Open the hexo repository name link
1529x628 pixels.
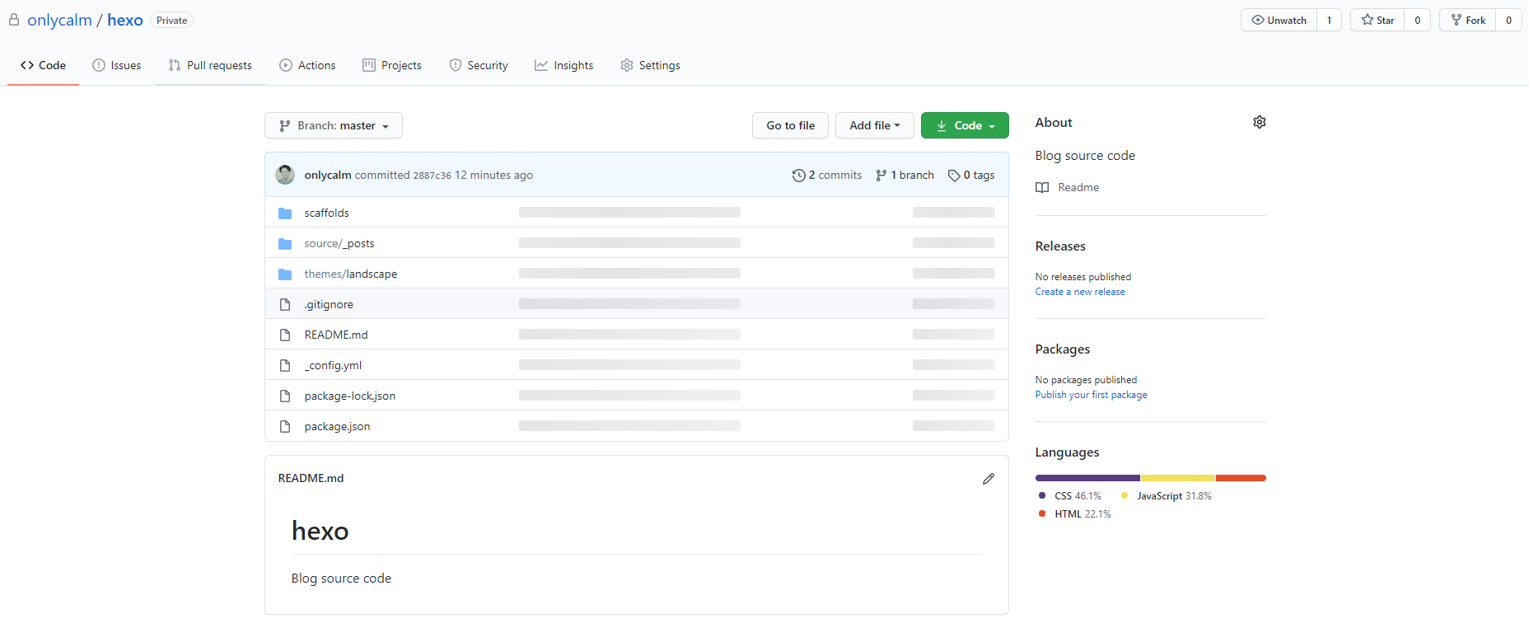(x=125, y=20)
